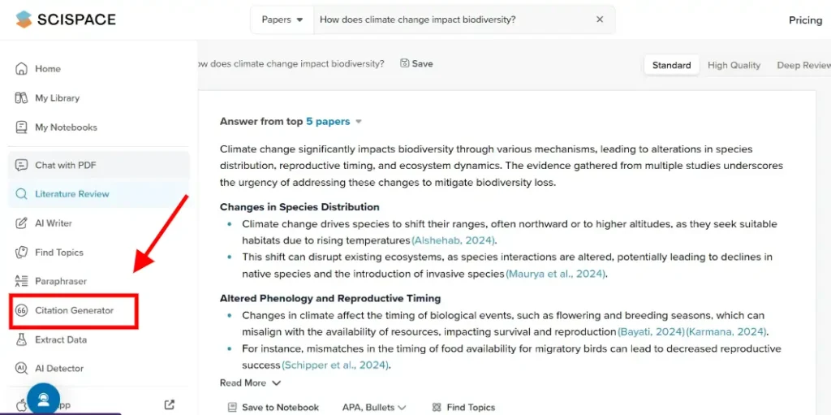The image size is (831, 415).
Task: Open the Papers search type dropdown
Action: coord(282,19)
